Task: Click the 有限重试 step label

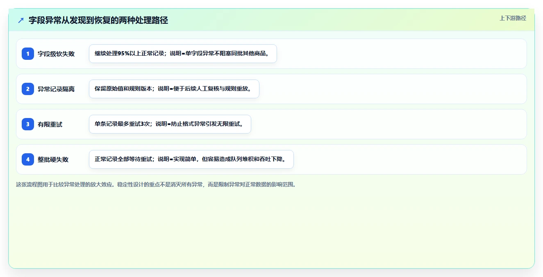Action: point(50,124)
